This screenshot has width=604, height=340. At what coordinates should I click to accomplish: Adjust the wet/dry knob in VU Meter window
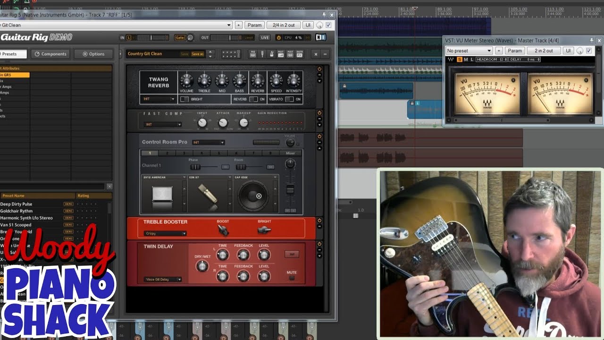[579, 51]
